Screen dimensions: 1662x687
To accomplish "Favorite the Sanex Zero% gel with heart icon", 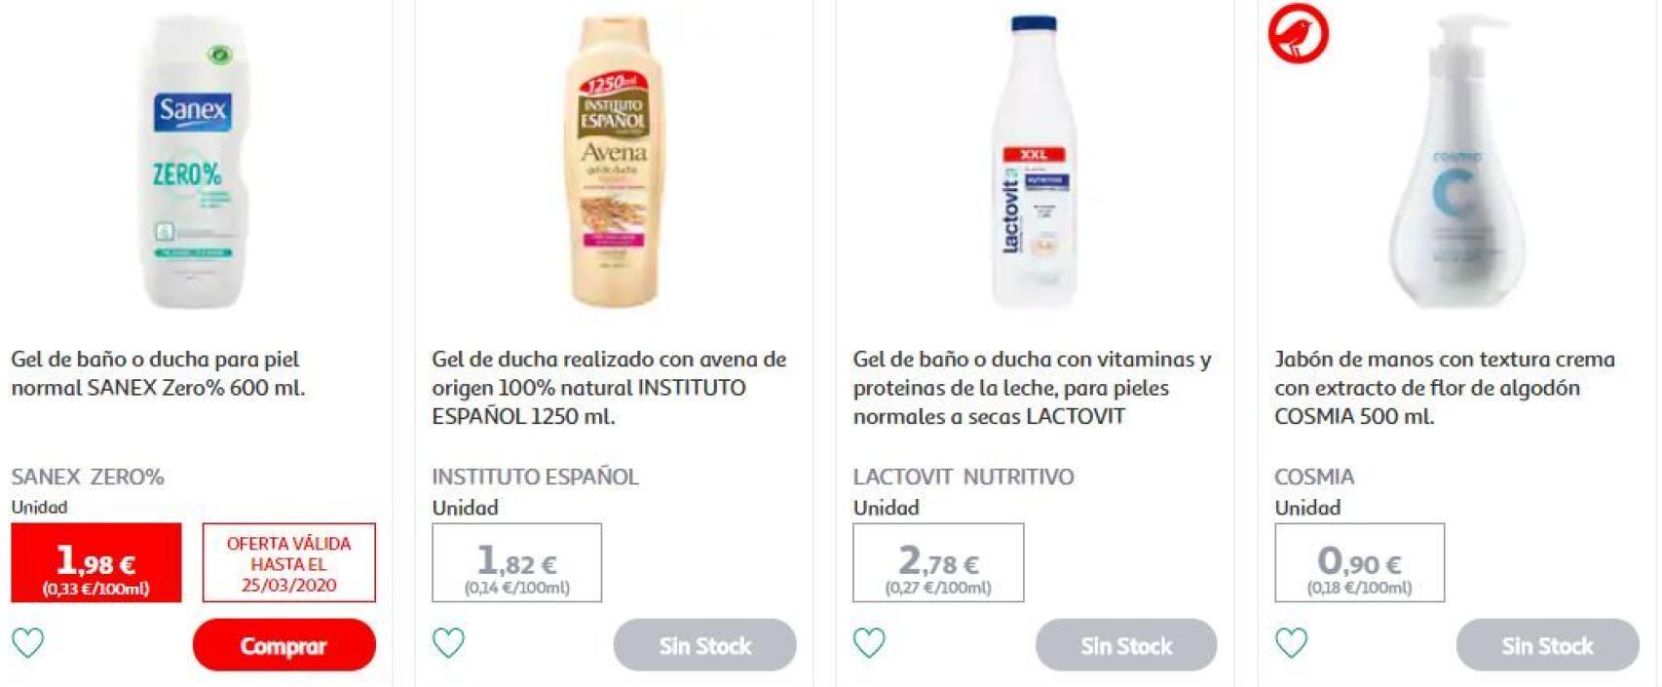I will tap(27, 643).
